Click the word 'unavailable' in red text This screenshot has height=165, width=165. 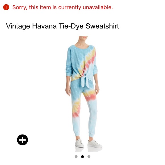[98, 7]
